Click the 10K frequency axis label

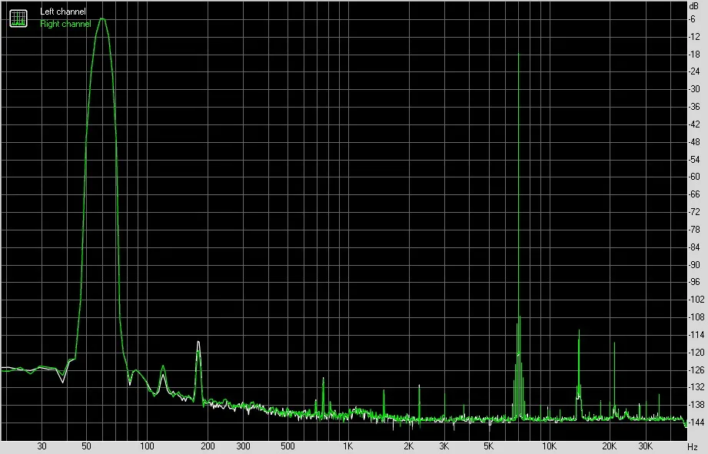pos(549,446)
